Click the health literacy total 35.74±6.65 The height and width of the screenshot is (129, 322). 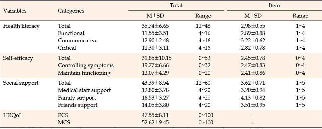[155, 26]
